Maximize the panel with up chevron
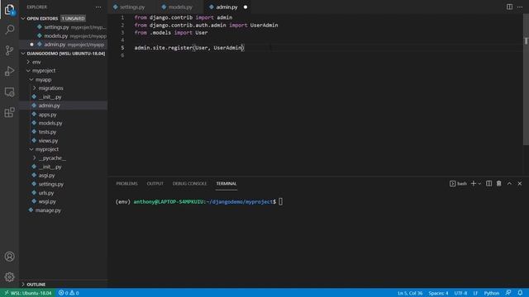The width and height of the screenshot is (529, 297). click(509, 183)
